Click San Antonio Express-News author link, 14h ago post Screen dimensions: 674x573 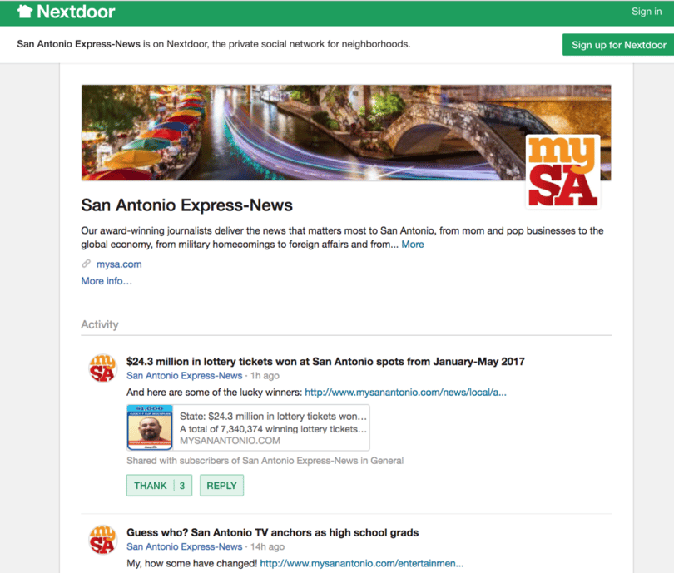tap(185, 546)
